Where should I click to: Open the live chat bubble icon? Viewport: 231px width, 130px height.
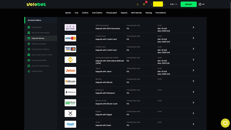pyautogui.click(x=225, y=123)
